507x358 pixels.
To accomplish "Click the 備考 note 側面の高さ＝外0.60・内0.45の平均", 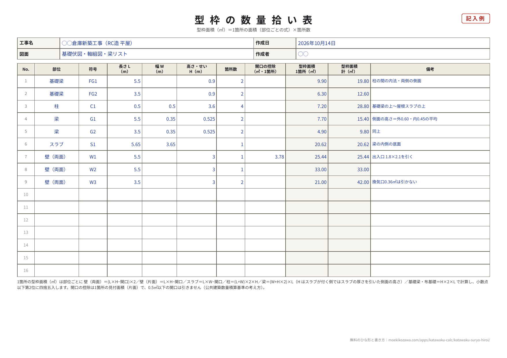I will click(x=405, y=119).
